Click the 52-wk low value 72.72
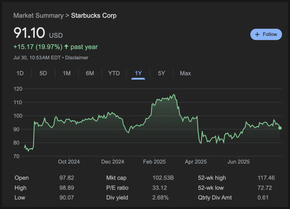Image resolution: width=290 pixels, height=209 pixels. (x=265, y=188)
